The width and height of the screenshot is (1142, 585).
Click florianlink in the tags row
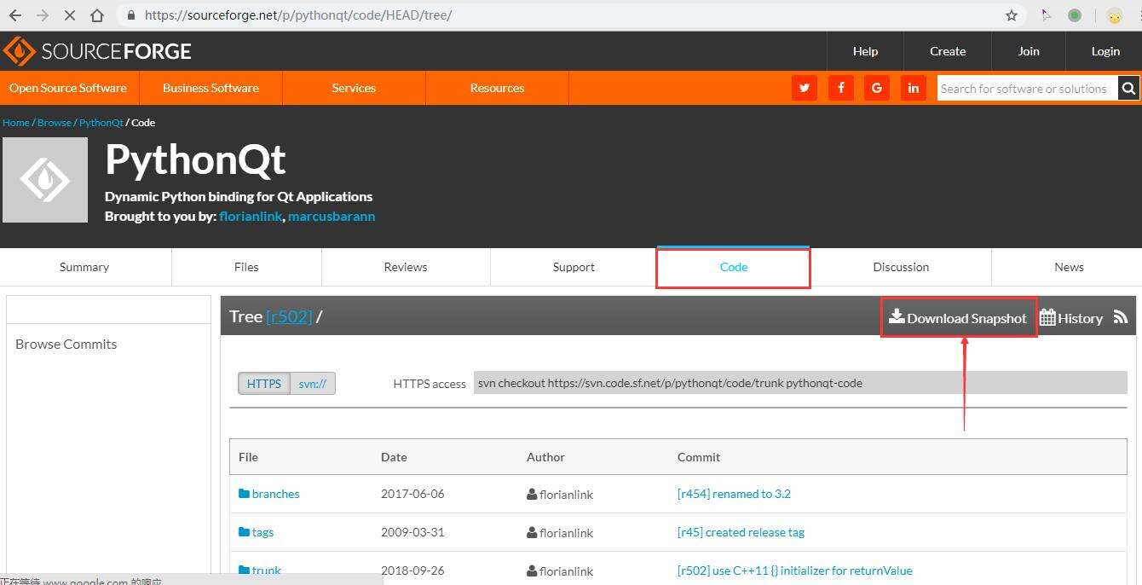[x=566, y=533]
